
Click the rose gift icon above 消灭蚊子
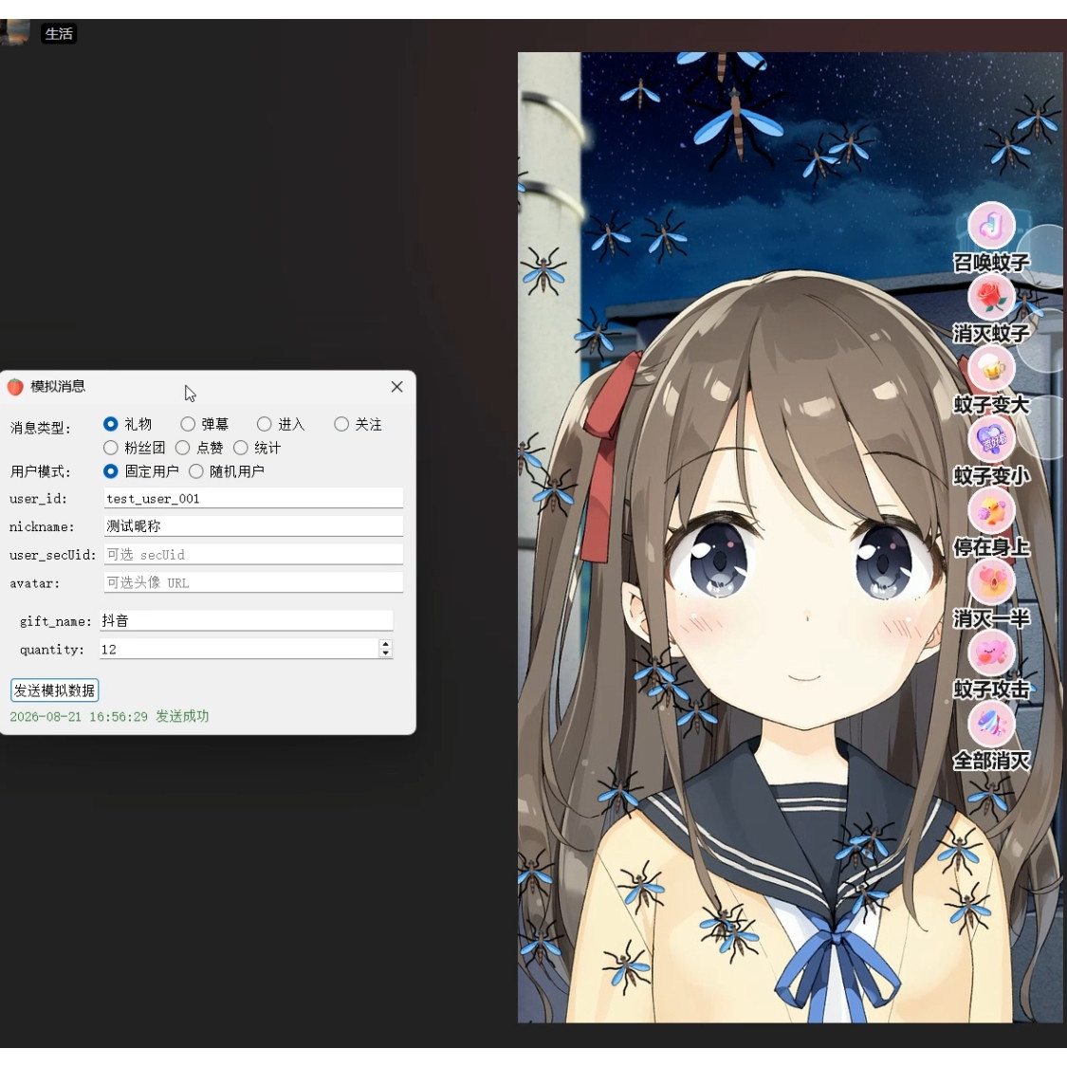tap(991, 298)
